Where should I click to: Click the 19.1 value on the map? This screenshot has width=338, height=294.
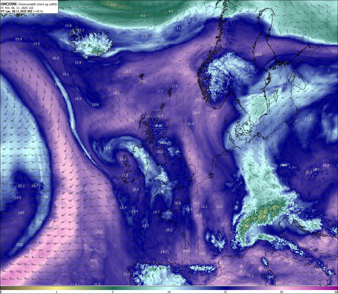[65, 74]
